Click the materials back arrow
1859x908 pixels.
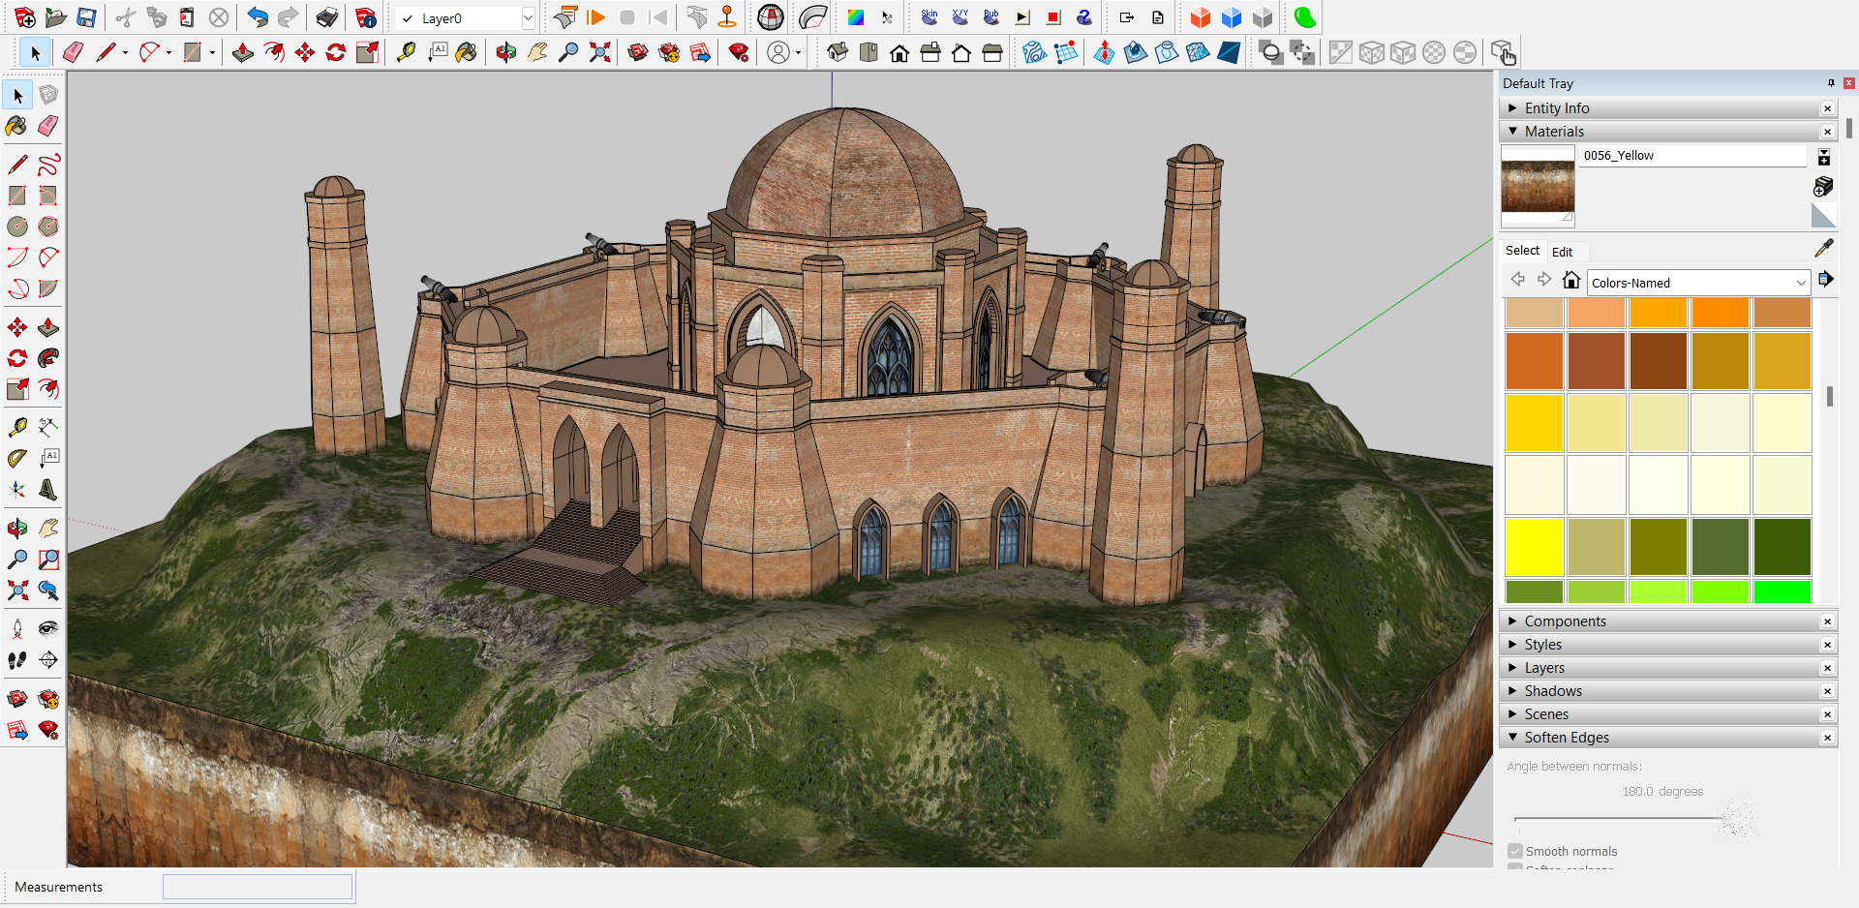click(x=1517, y=280)
